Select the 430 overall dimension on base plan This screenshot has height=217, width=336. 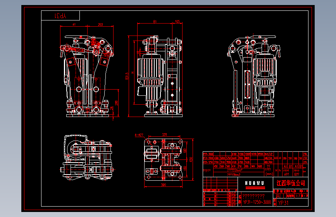point(191,159)
